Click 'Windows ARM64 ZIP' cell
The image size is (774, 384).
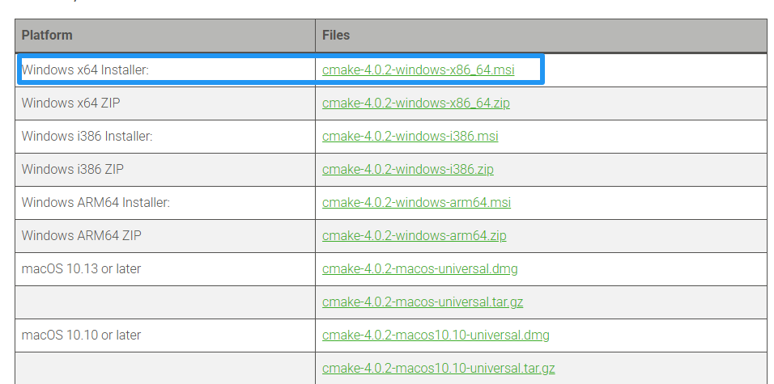tap(165, 235)
